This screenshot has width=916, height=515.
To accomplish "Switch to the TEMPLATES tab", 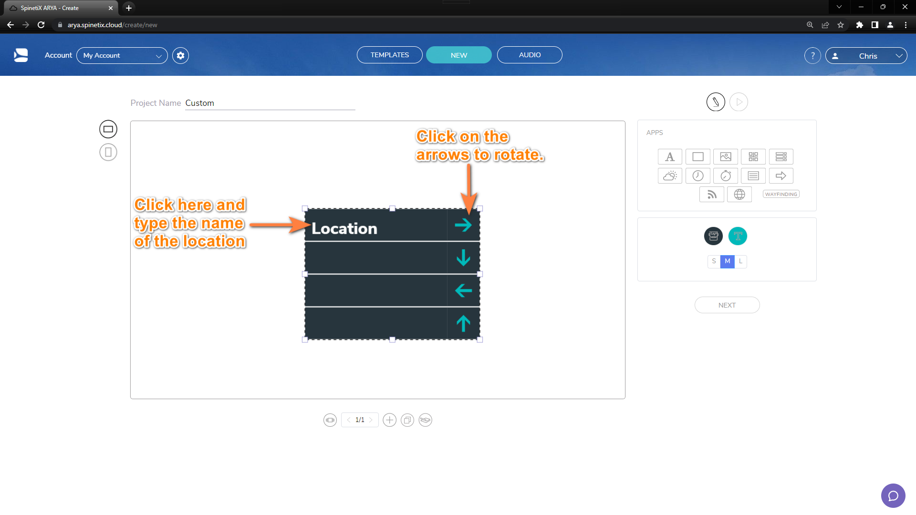I will 389,54.
